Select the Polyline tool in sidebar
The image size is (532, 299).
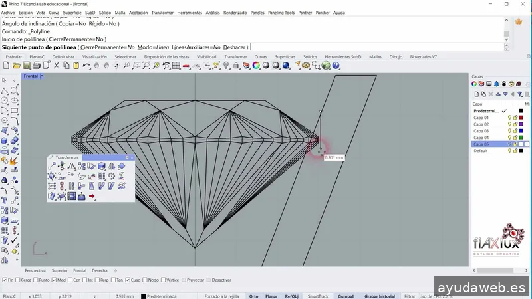pos(5,91)
